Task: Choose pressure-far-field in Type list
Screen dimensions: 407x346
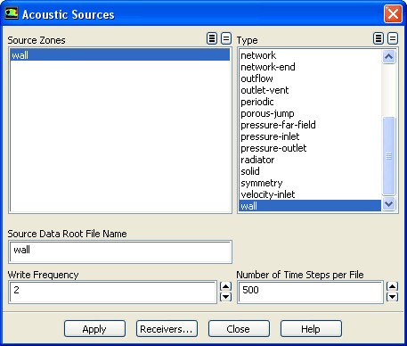Action: coord(310,125)
